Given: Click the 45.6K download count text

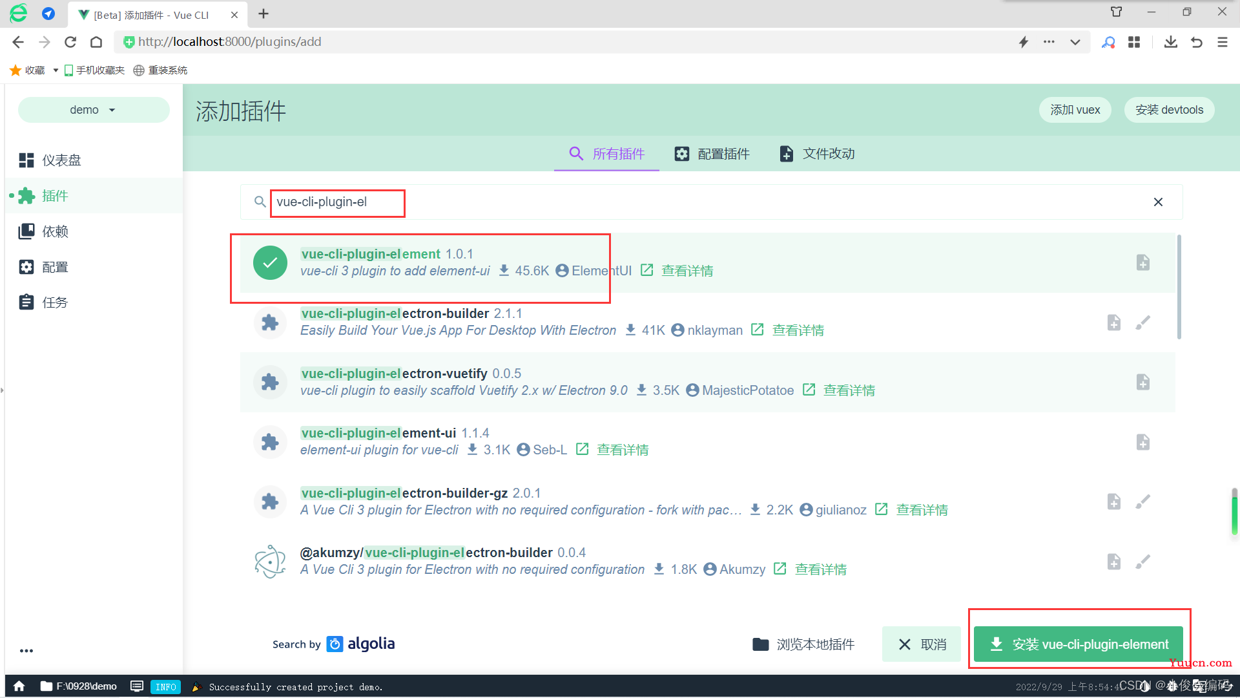Looking at the screenshot, I should pos(532,271).
